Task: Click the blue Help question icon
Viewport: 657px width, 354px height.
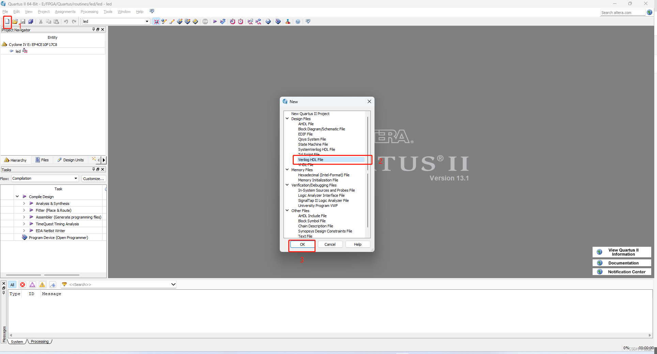Action: click(298, 21)
